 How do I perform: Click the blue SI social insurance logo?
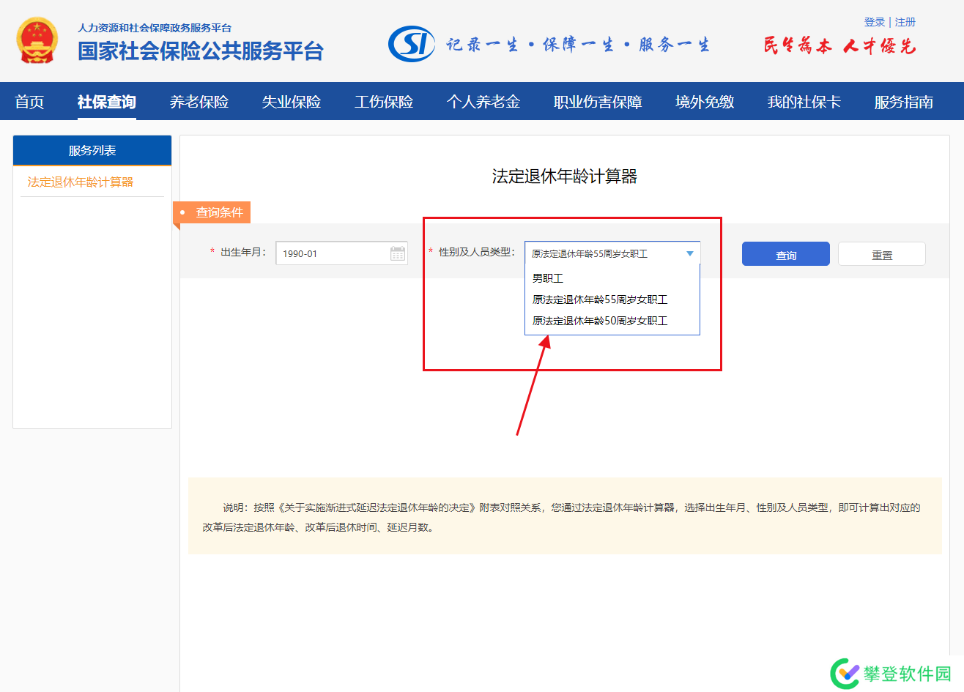pyautogui.click(x=411, y=44)
